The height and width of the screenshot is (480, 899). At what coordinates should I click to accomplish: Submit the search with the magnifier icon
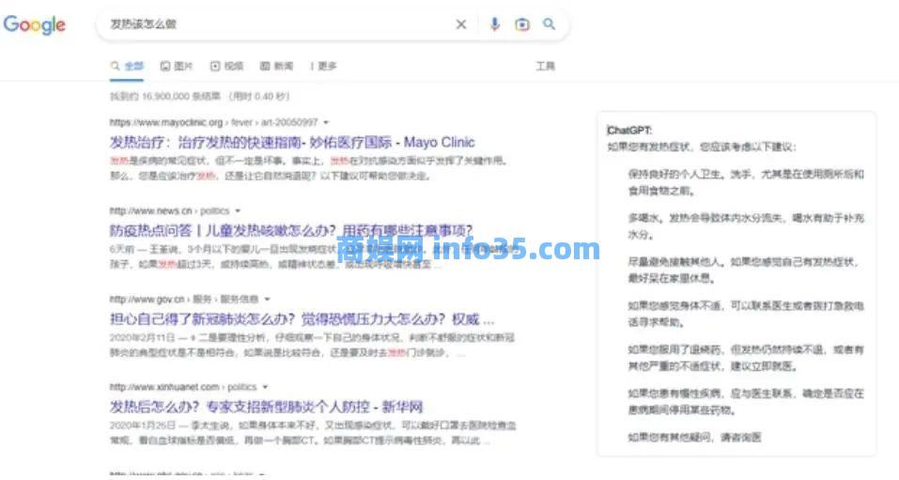[x=549, y=24]
